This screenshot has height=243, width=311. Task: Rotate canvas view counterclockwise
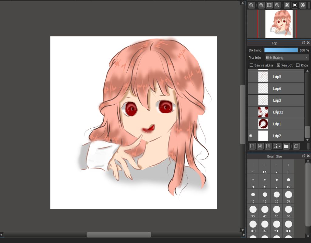(287, 5)
